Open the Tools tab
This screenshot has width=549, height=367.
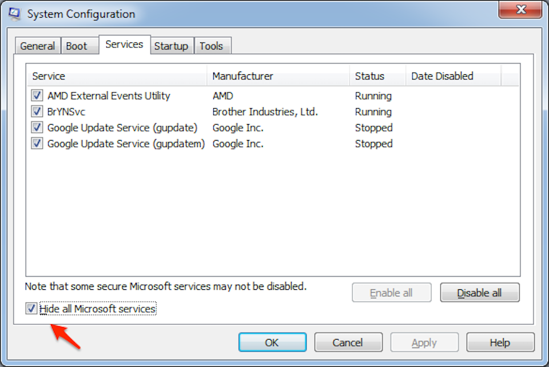(x=211, y=46)
